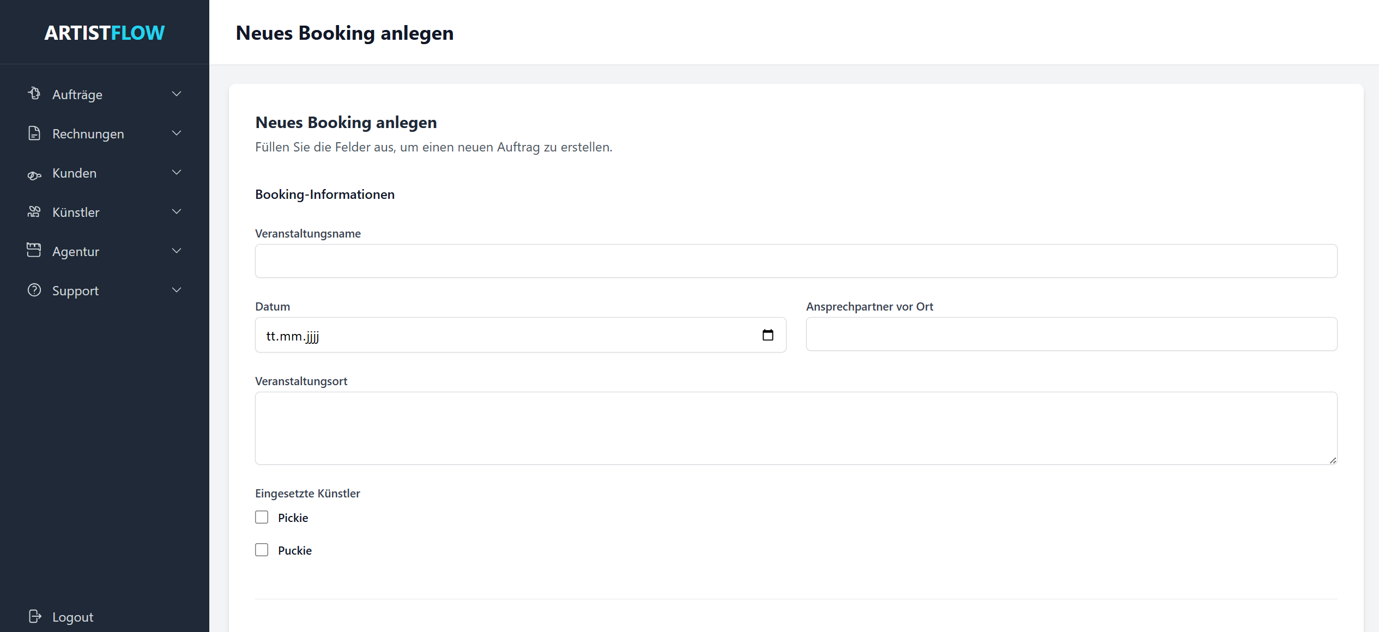Check the Puckie artist checkbox
1379x632 pixels.
pyautogui.click(x=262, y=550)
